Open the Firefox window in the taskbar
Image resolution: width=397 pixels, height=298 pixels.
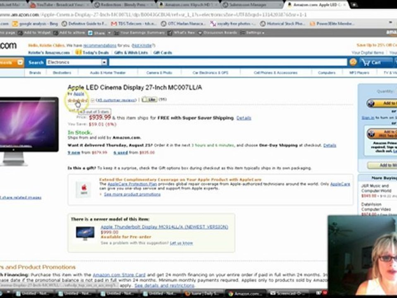(x=202, y=293)
